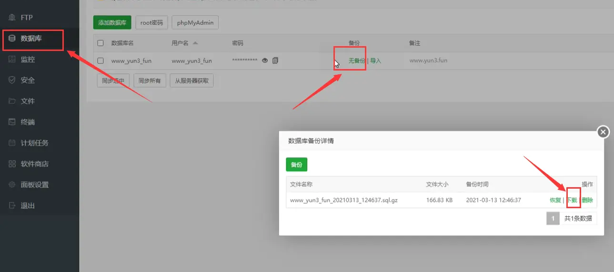
Task: Click the 退出 logout sidebar icon
Action: point(12,206)
